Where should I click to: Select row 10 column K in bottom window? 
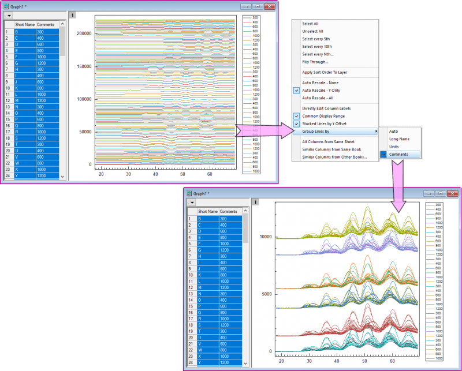coord(208,275)
